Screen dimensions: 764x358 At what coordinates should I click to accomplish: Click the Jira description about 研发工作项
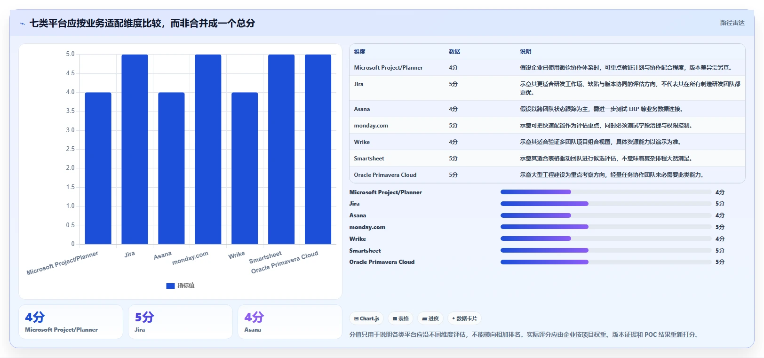[630, 88]
